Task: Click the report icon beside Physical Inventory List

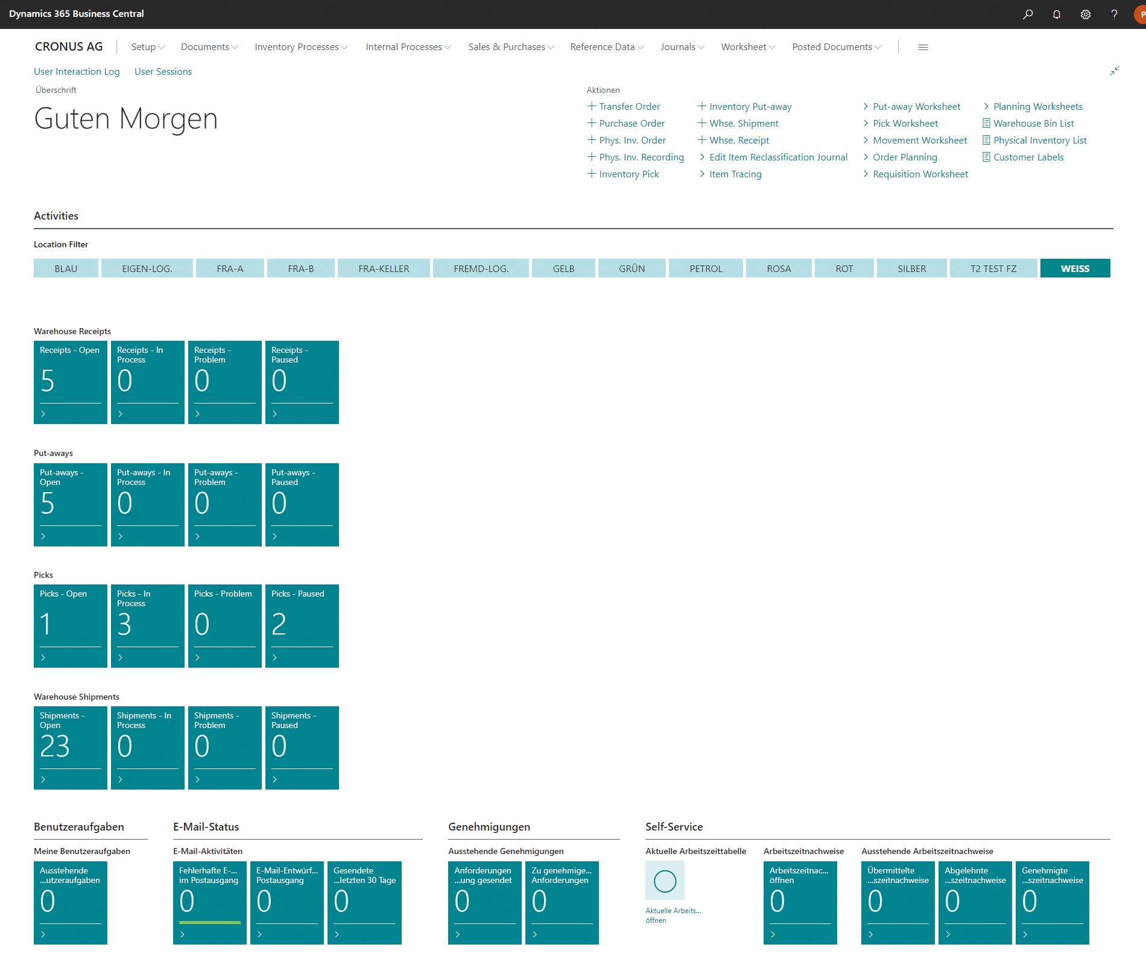Action: point(986,140)
